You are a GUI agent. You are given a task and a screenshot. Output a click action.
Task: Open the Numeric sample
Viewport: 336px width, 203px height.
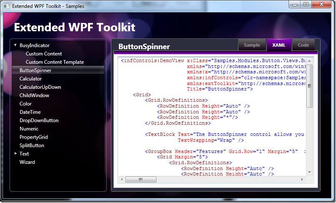29,129
